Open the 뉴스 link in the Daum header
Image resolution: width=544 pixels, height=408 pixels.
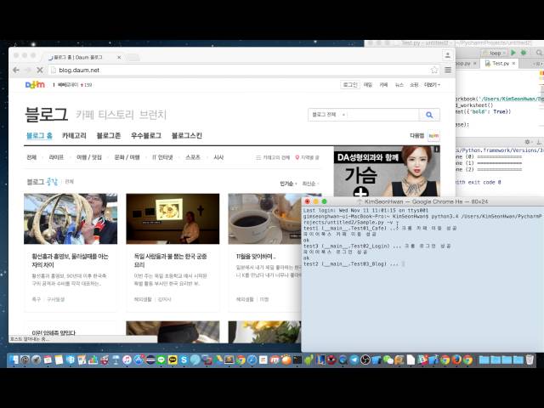click(399, 85)
